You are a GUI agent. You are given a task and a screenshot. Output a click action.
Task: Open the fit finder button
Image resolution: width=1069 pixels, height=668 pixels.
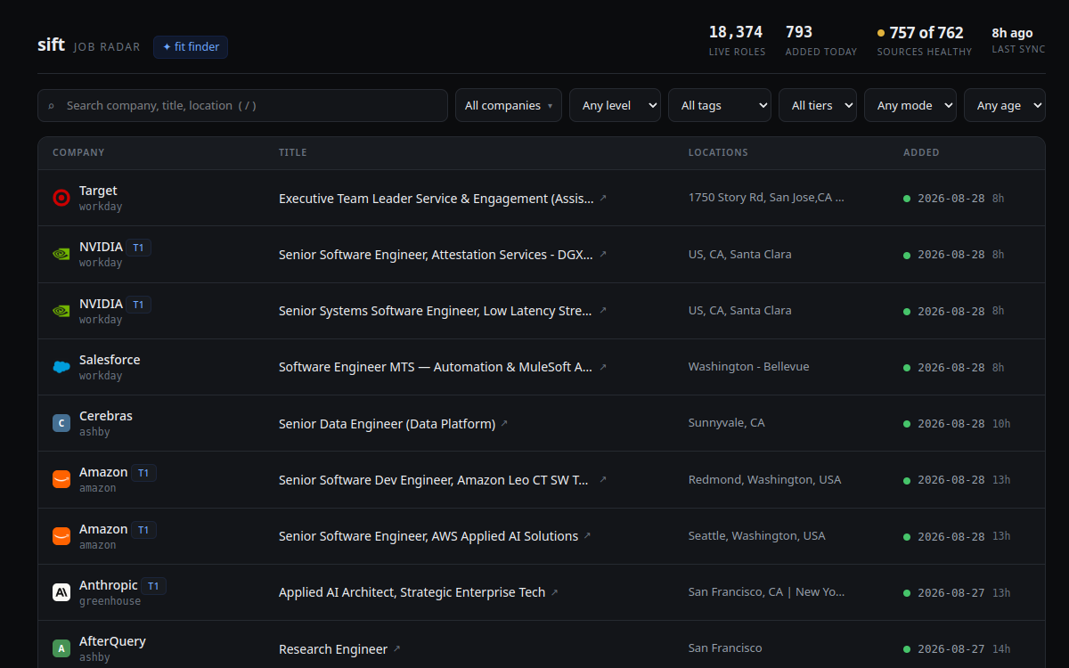coord(191,47)
